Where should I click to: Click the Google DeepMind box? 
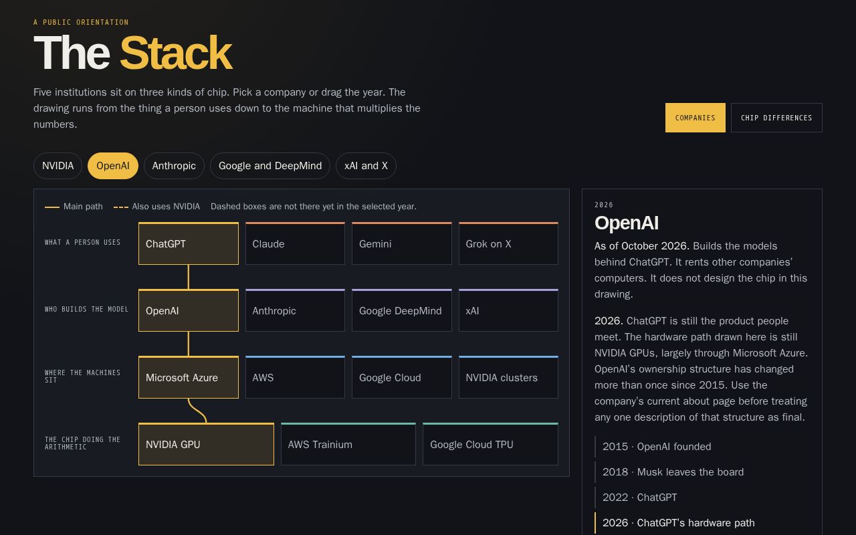[x=402, y=310]
